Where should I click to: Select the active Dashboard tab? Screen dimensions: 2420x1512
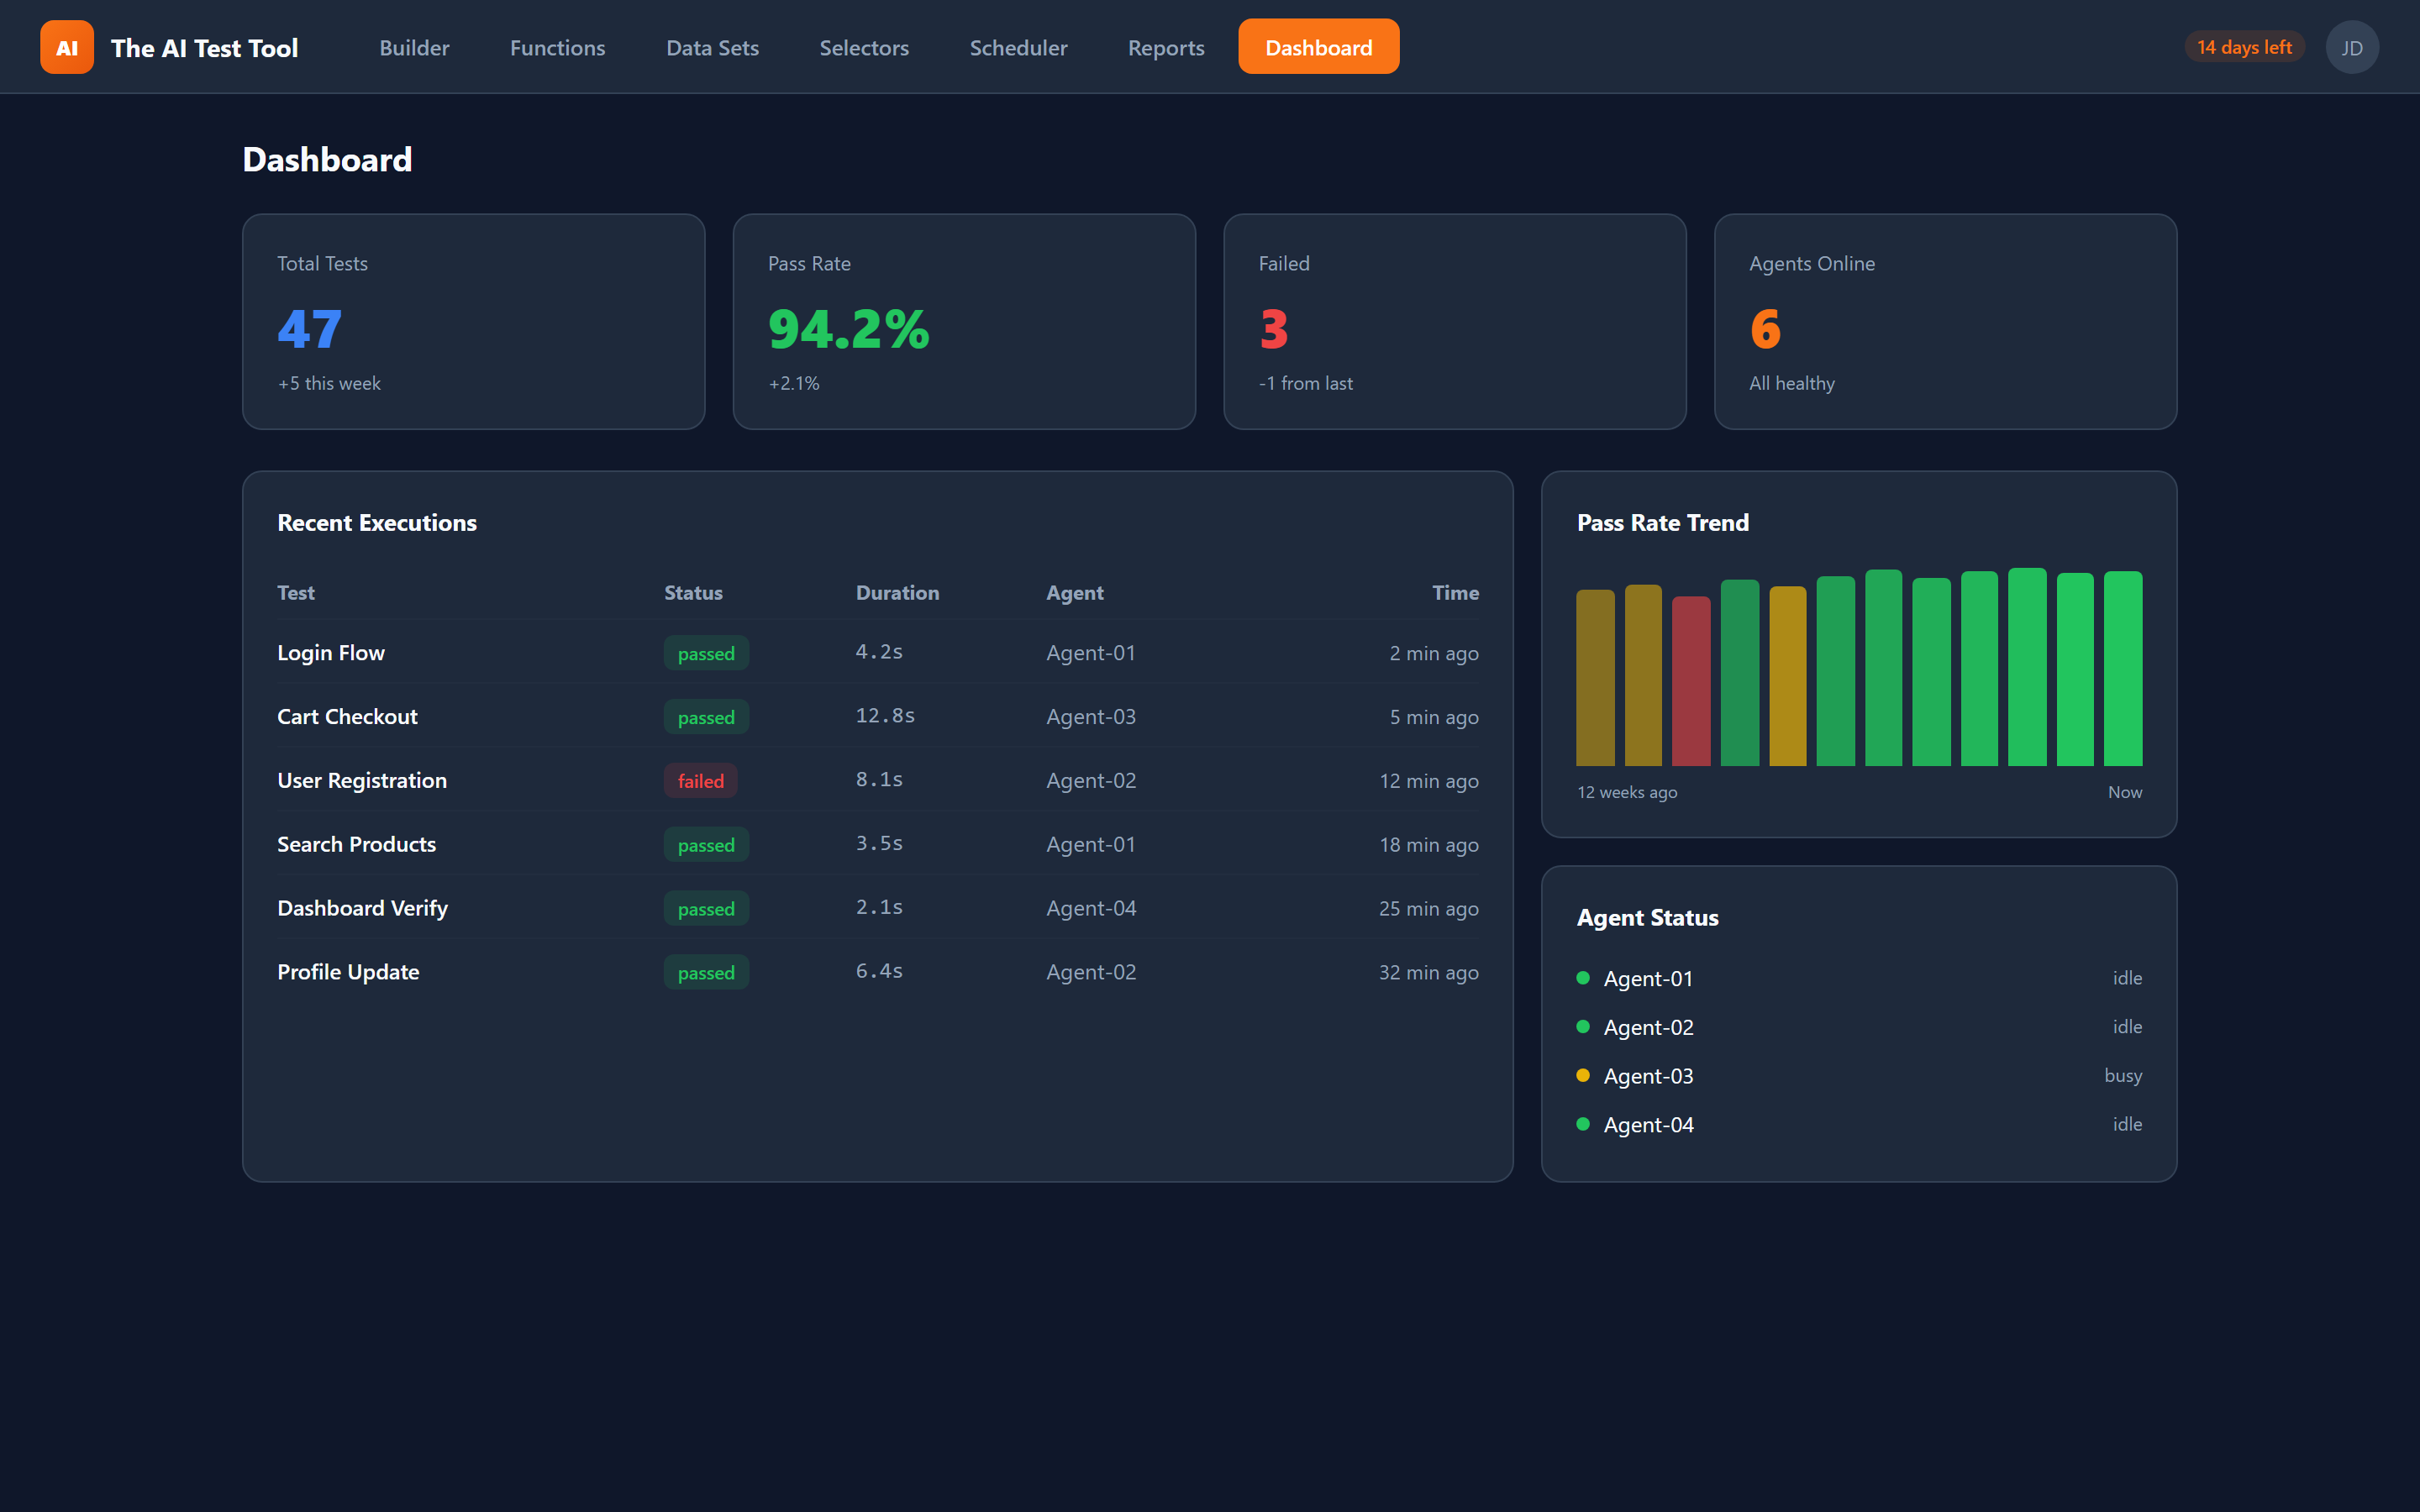tap(1318, 46)
